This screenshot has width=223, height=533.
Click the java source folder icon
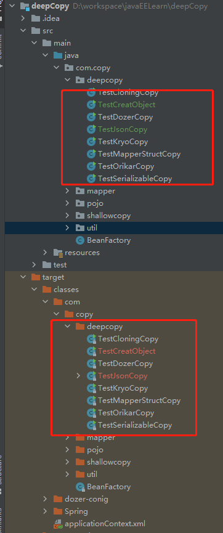(58, 55)
